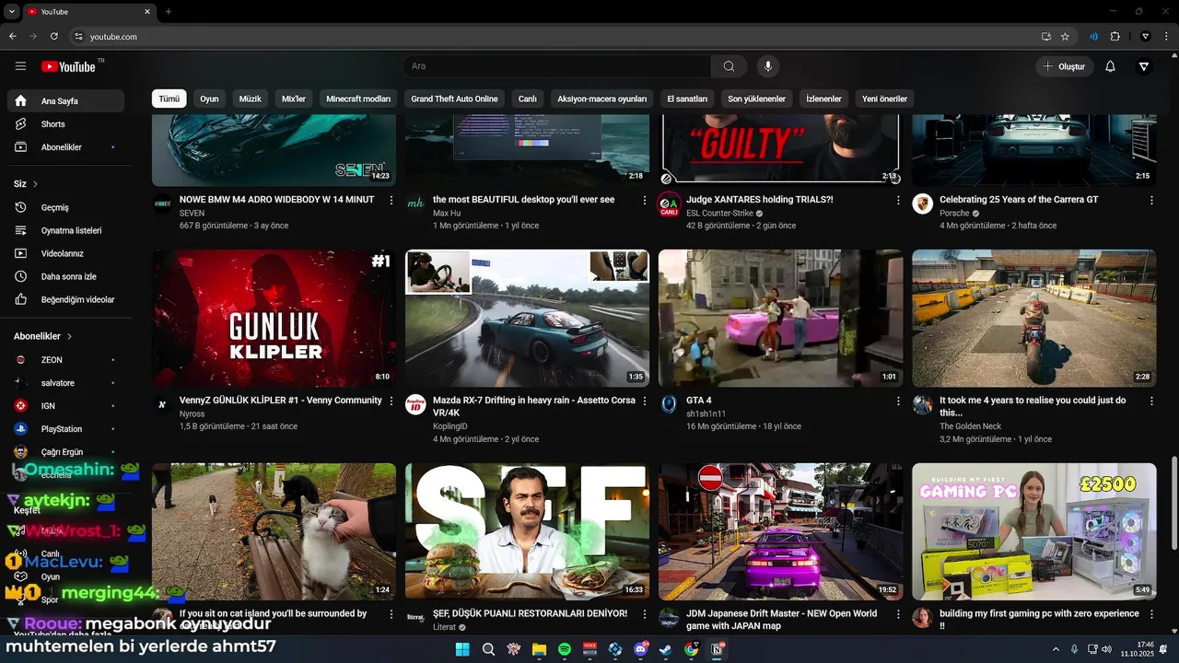Image resolution: width=1179 pixels, height=663 pixels.
Task: Select the Yeni öneriler chip
Action: point(884,99)
